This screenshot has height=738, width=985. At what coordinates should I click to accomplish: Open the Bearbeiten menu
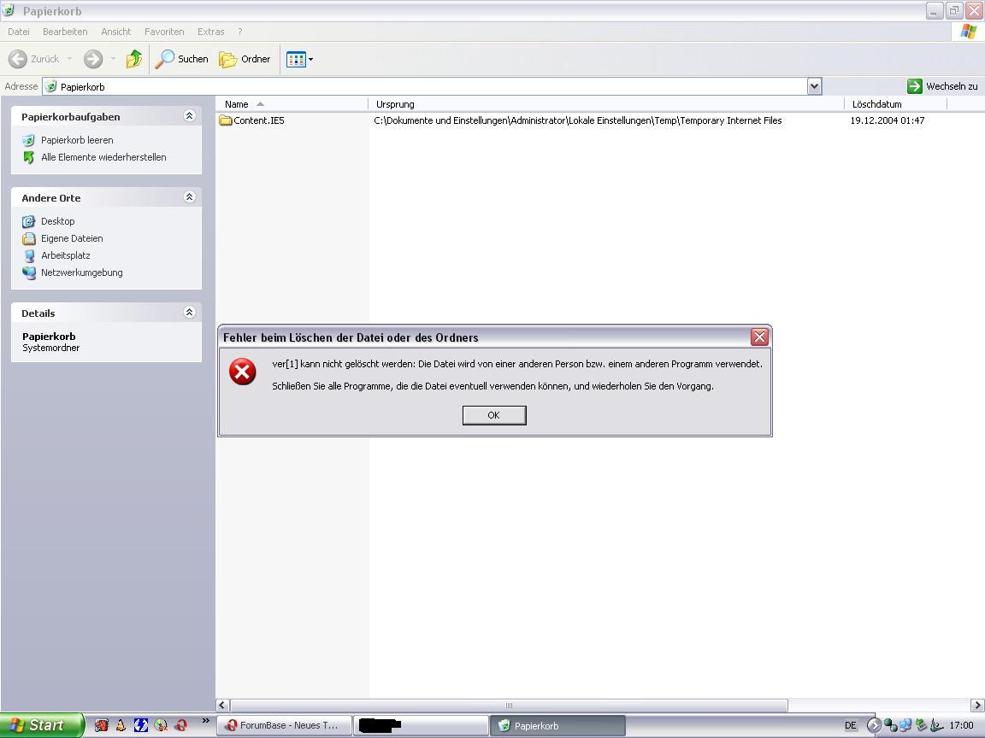click(x=65, y=32)
